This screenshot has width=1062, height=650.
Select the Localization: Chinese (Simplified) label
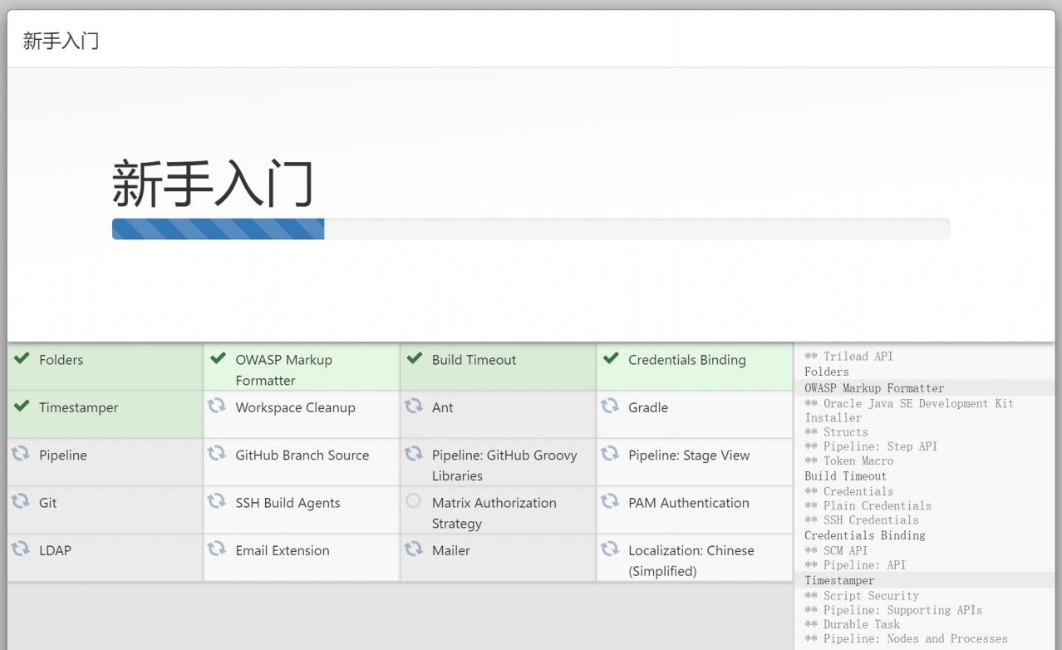691,560
